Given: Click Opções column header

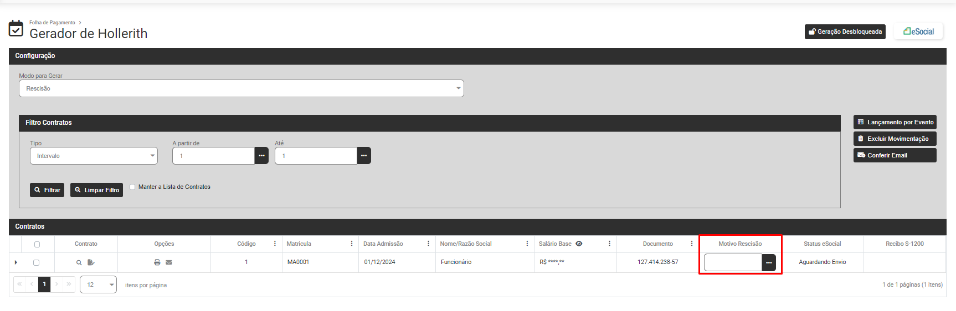Looking at the screenshot, I should click(x=164, y=244).
